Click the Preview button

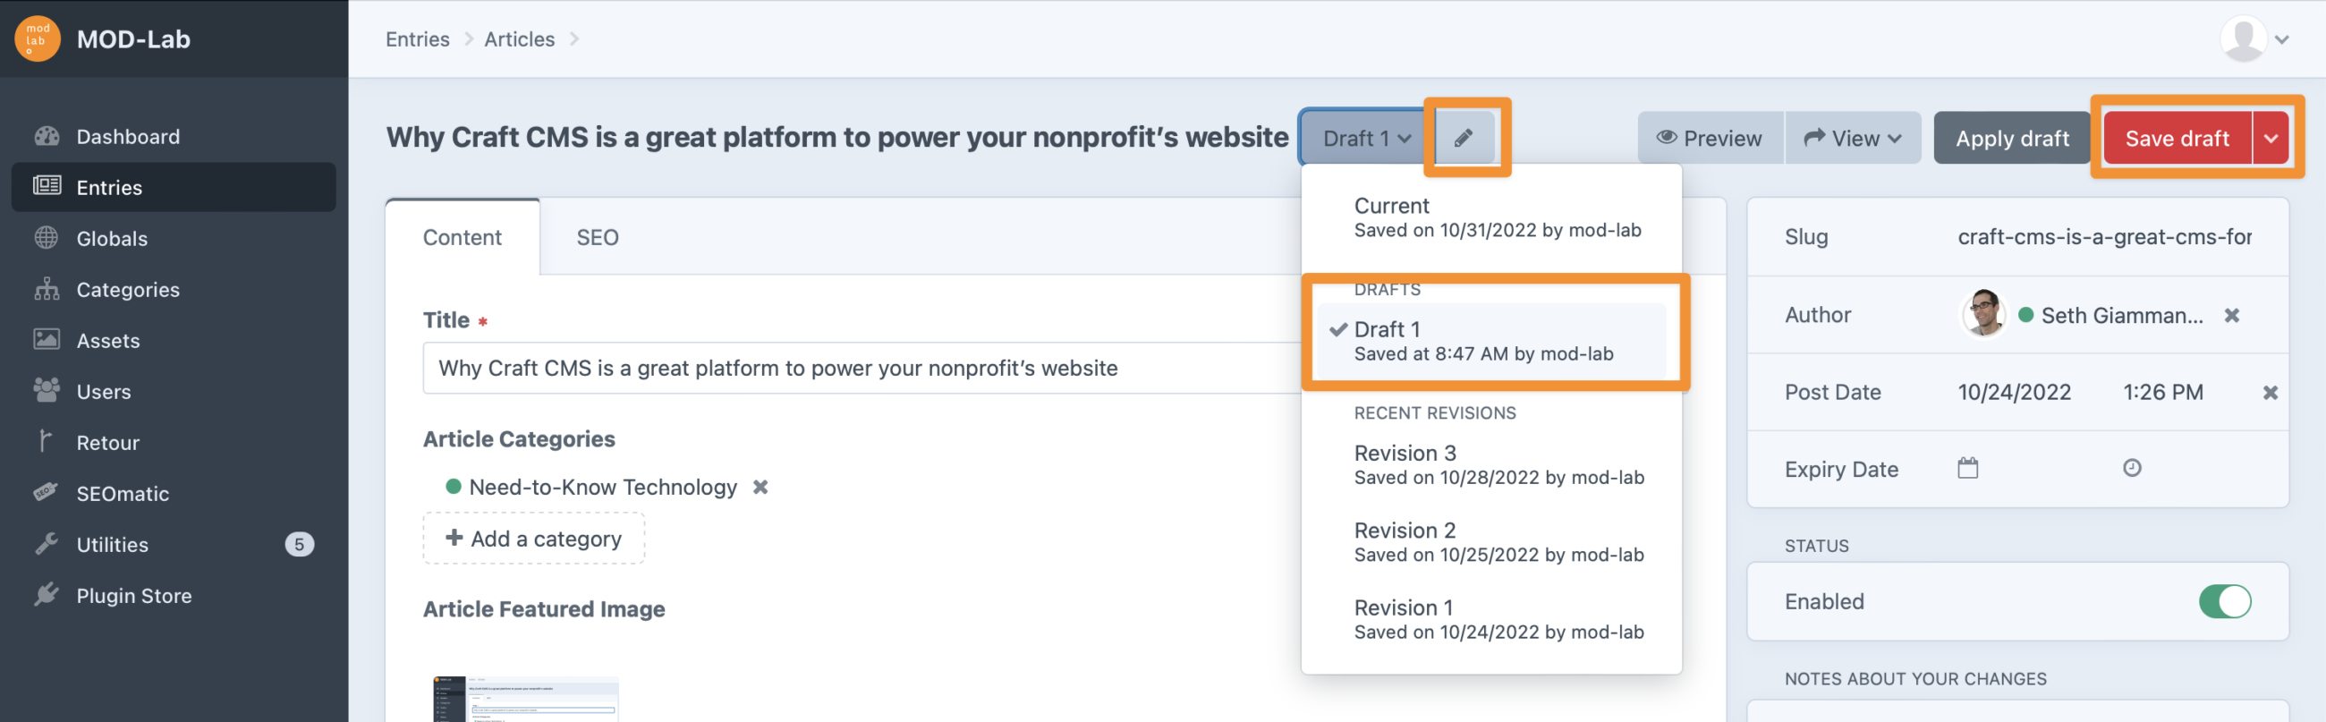[x=1711, y=138]
